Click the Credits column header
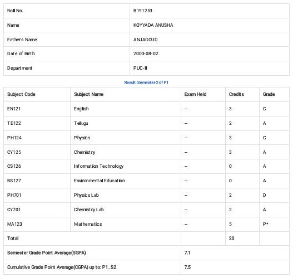293x277 pixels. coord(236,94)
